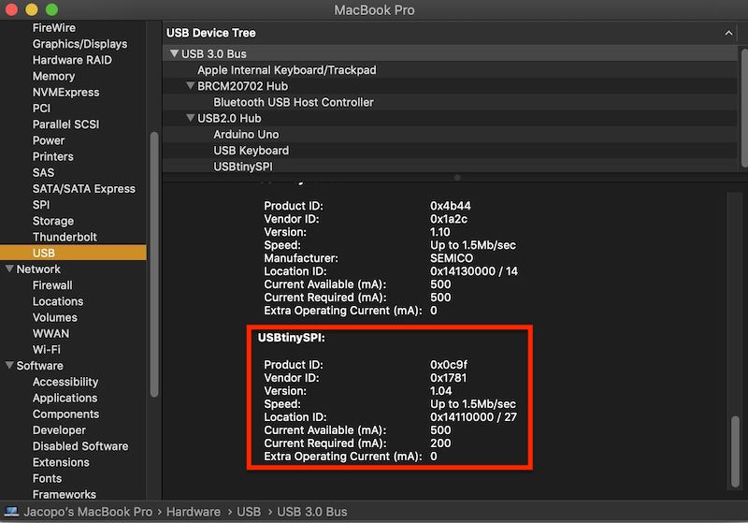The height and width of the screenshot is (523, 748).
Task: Collapse the Network section in sidebar
Action: coord(9,269)
